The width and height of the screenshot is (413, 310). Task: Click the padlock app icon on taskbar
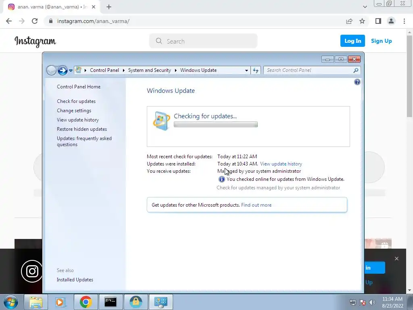click(x=136, y=302)
